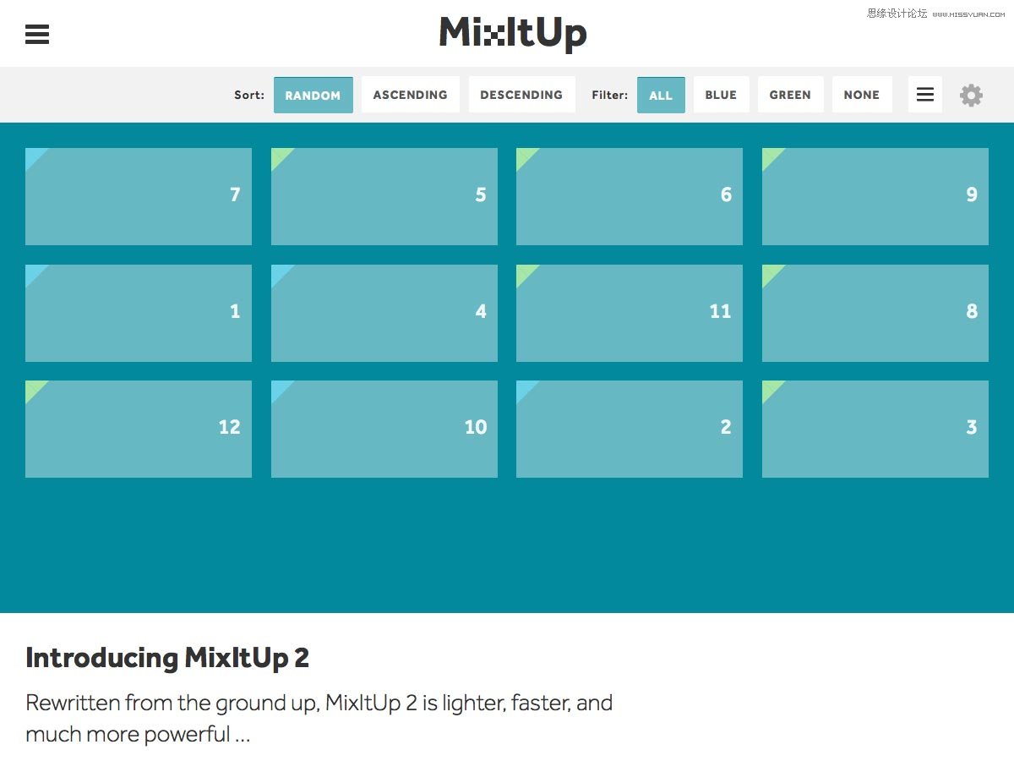The width and height of the screenshot is (1014, 761).
Task: Click tile number 2
Action: pyautogui.click(x=630, y=429)
